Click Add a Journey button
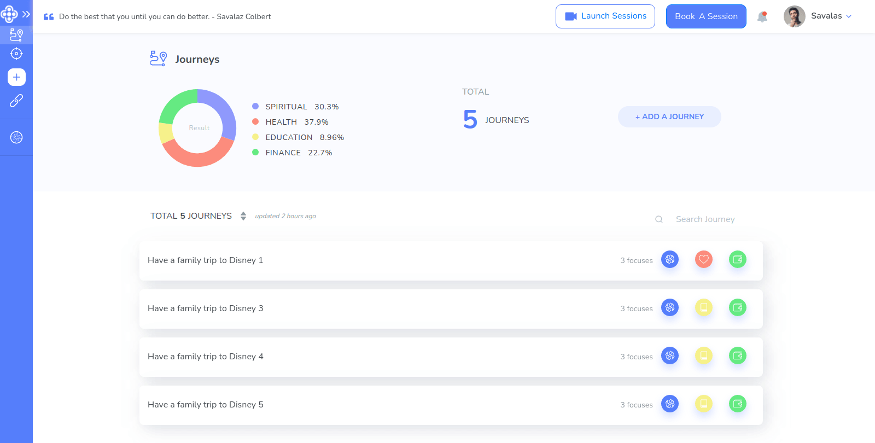This screenshot has height=443, width=875. (669, 116)
